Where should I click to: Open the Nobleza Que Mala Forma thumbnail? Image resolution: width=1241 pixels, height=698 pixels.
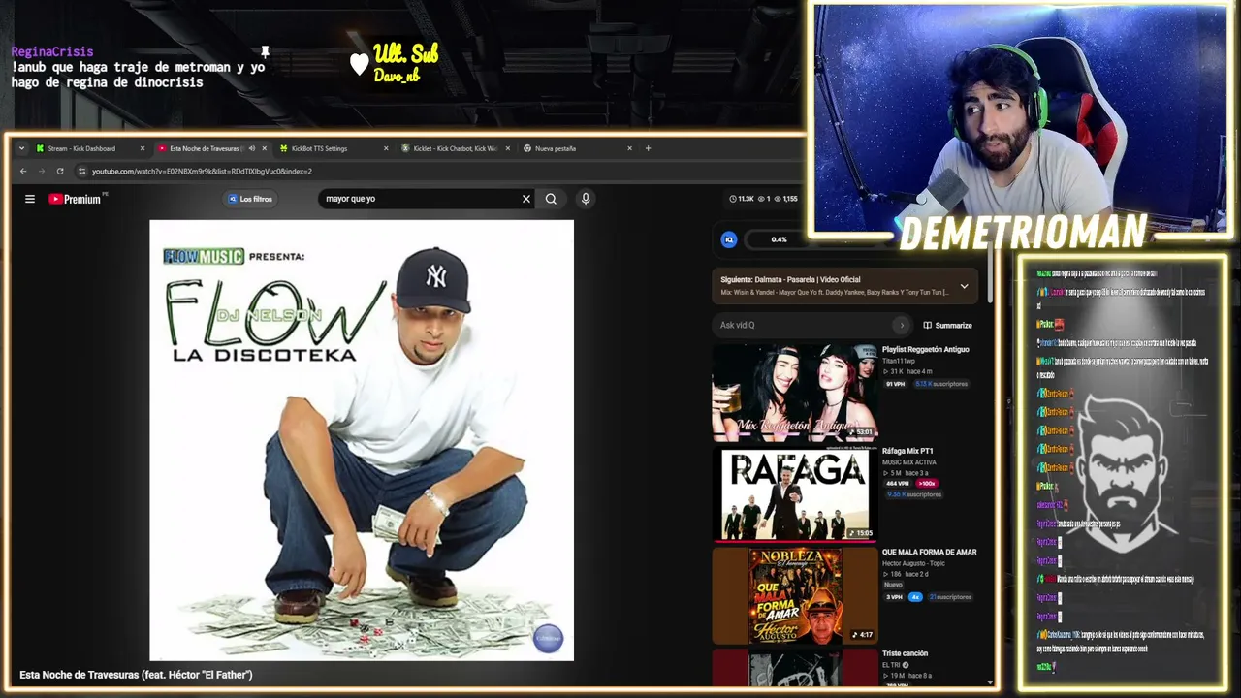click(795, 595)
